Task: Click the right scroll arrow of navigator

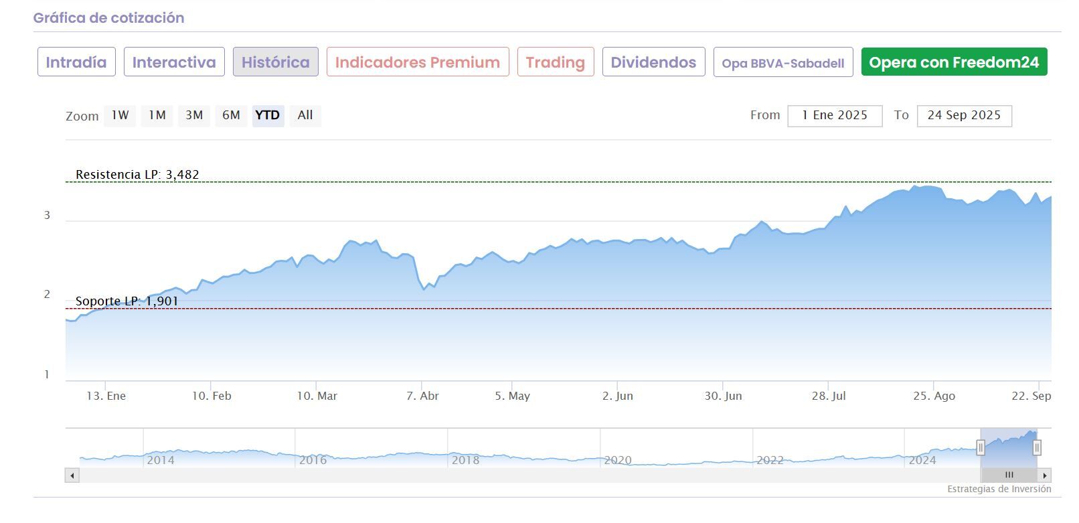Action: [1044, 475]
